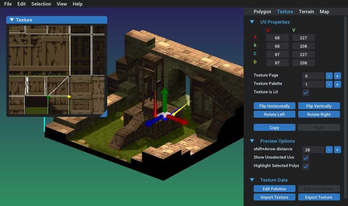Switch to the Polygon tab

tap(262, 11)
